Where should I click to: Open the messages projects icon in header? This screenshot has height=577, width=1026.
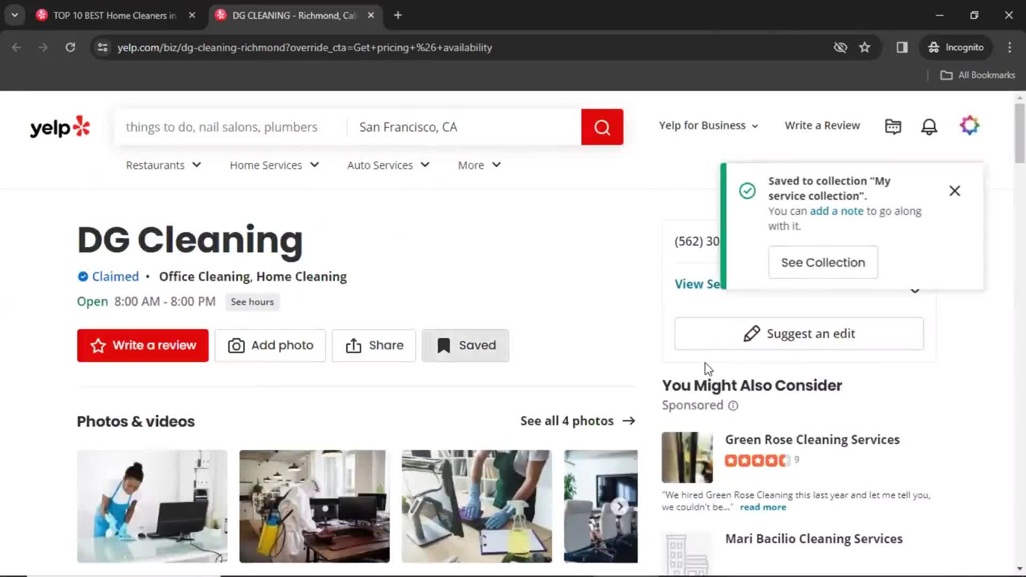(893, 126)
